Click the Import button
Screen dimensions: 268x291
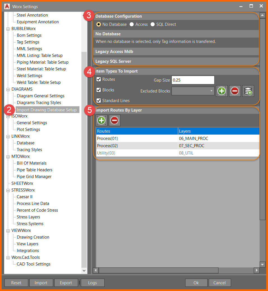(x=41, y=283)
